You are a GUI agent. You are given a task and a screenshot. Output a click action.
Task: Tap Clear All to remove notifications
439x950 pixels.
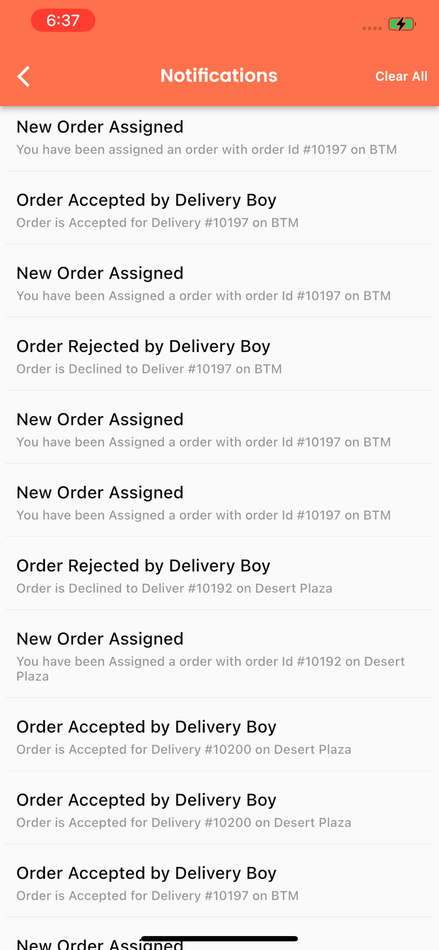402,75
